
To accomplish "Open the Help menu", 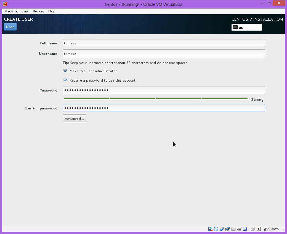I will (52, 11).
